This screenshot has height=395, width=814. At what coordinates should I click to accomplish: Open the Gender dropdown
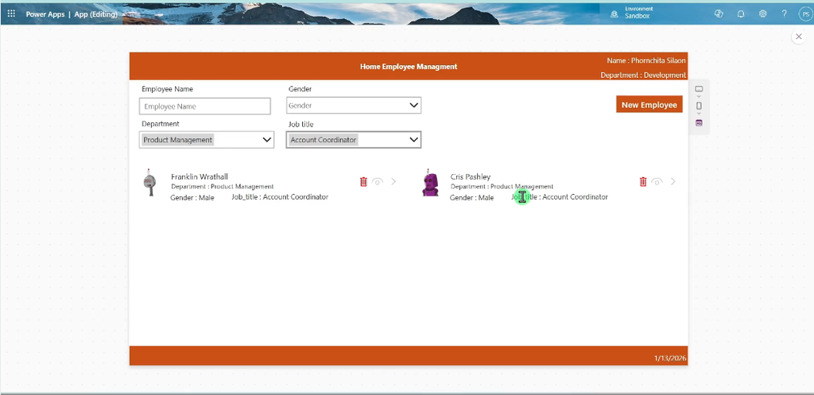pyautogui.click(x=353, y=106)
